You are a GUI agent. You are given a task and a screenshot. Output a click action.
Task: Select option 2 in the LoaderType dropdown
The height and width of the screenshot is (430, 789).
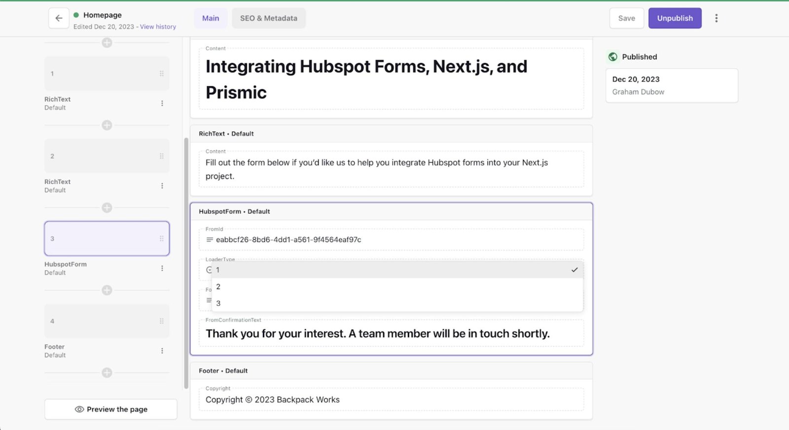click(218, 286)
